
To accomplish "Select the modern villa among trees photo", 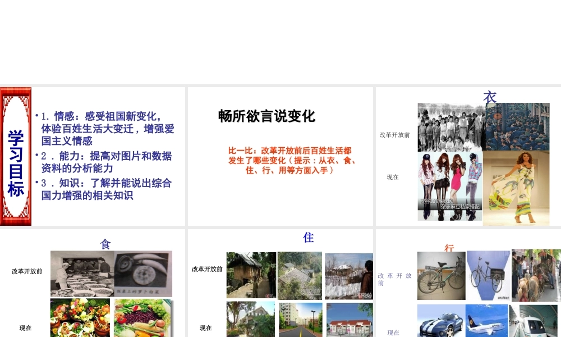I will (250, 319).
